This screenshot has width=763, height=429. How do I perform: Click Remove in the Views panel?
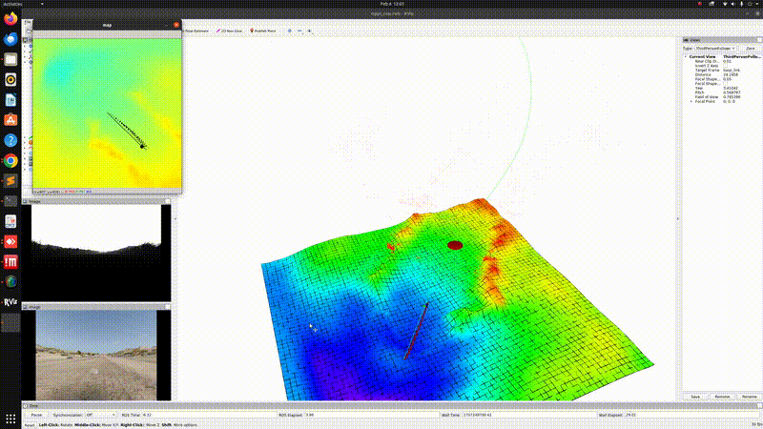(x=722, y=397)
